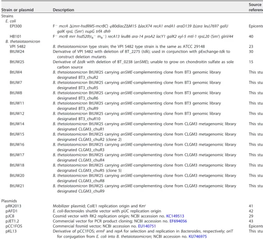This screenshot has width=263, height=239.
Task: Click 'carbon source' text under BtUW25
Action: 70,67
